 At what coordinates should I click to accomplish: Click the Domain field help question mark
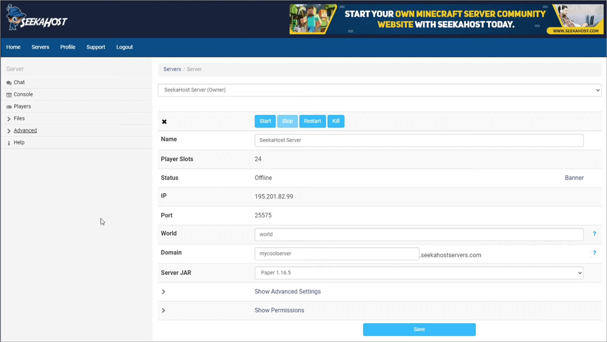594,253
